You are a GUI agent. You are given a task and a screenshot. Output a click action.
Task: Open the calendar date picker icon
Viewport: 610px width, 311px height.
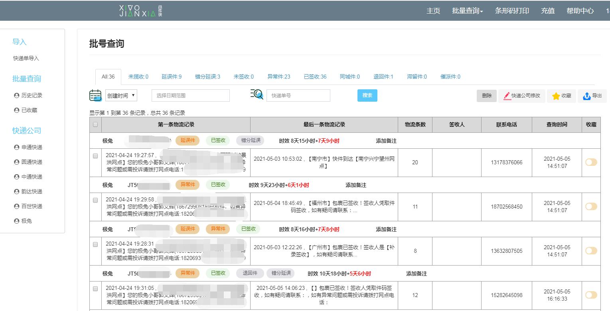[95, 95]
